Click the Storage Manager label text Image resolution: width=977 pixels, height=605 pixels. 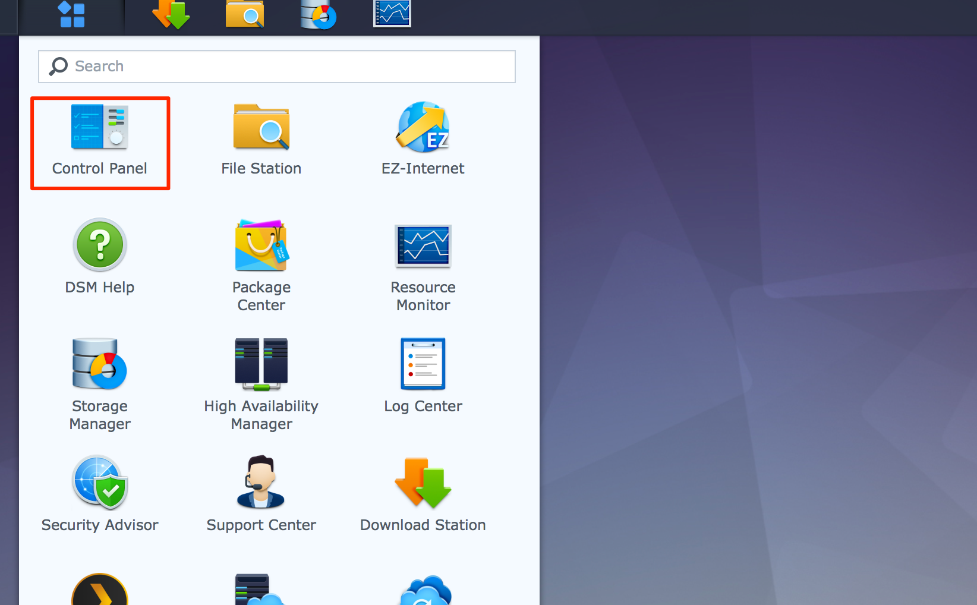click(100, 415)
